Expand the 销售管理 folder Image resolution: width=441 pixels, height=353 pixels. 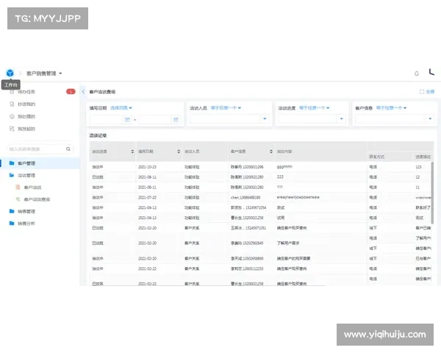pyautogui.click(x=26, y=211)
